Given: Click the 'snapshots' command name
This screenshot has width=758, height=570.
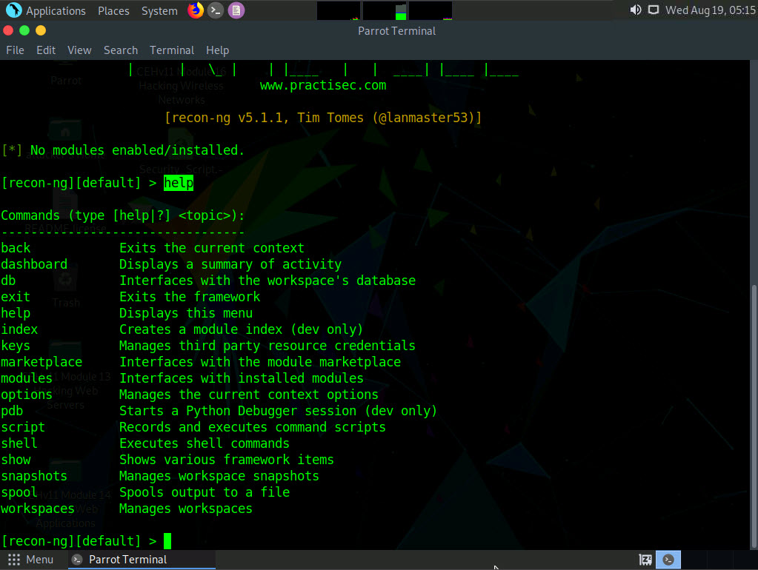Looking at the screenshot, I should (x=34, y=476).
